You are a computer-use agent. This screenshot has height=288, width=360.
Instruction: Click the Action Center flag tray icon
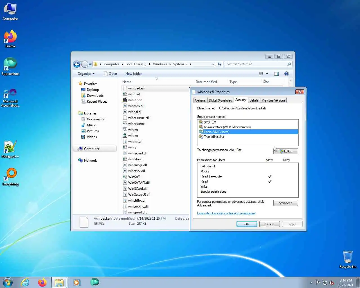pyautogui.click(x=318, y=283)
